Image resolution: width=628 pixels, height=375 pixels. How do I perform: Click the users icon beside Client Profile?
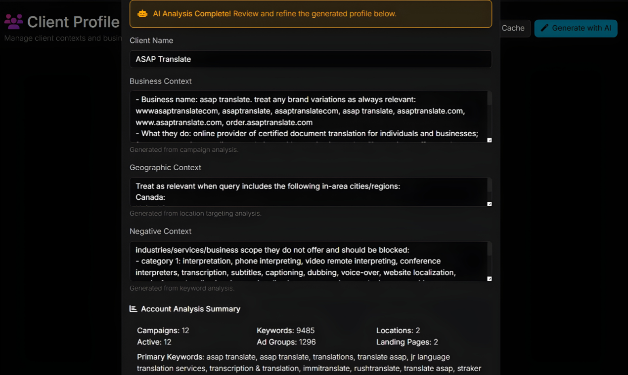point(14,22)
